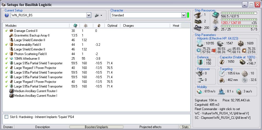Click the shield hitpoints icon
The image size is (262, 130).
[x=200, y=43]
